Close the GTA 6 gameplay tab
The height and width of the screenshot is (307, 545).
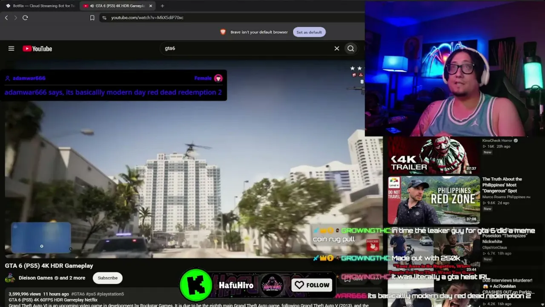click(150, 6)
